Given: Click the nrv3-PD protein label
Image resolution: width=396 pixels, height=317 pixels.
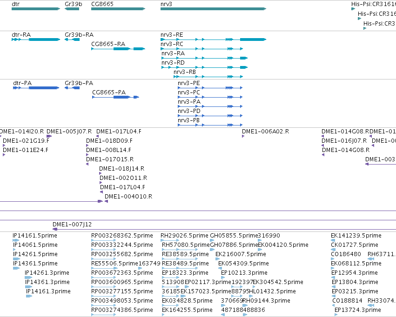Looking at the screenshot, I should click(189, 111).
